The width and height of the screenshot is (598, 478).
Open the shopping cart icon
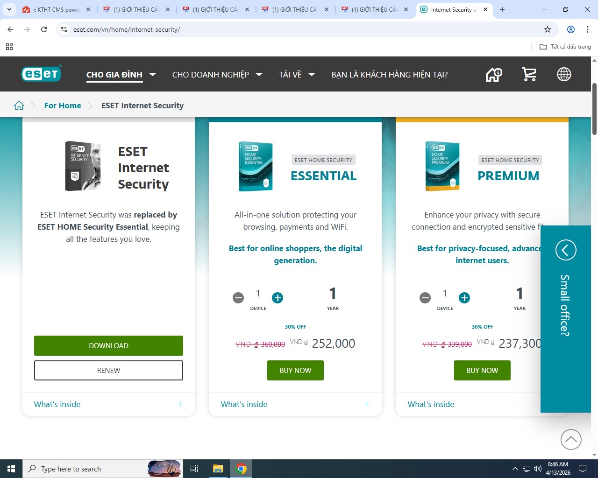[529, 74]
